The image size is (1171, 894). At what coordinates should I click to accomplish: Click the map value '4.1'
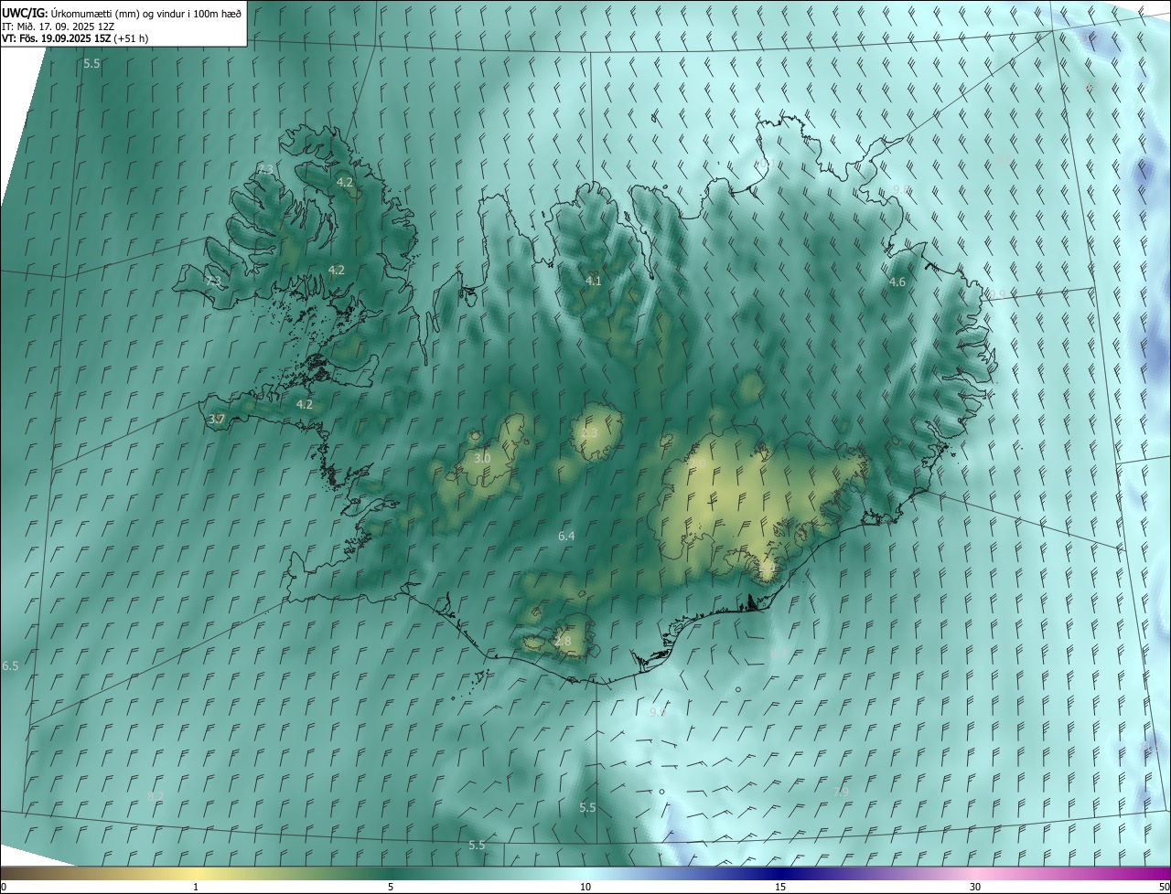pos(594,281)
